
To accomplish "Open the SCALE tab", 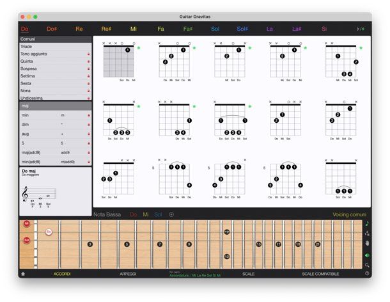I will (x=248, y=274).
